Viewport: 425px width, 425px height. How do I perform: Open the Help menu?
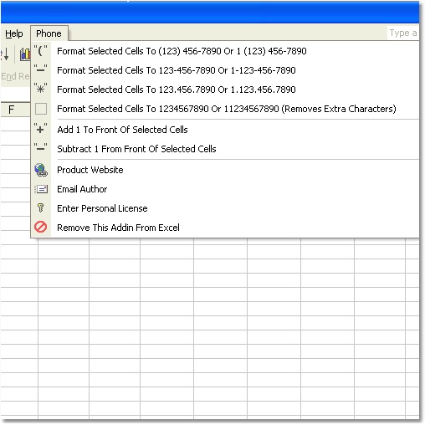(14, 33)
